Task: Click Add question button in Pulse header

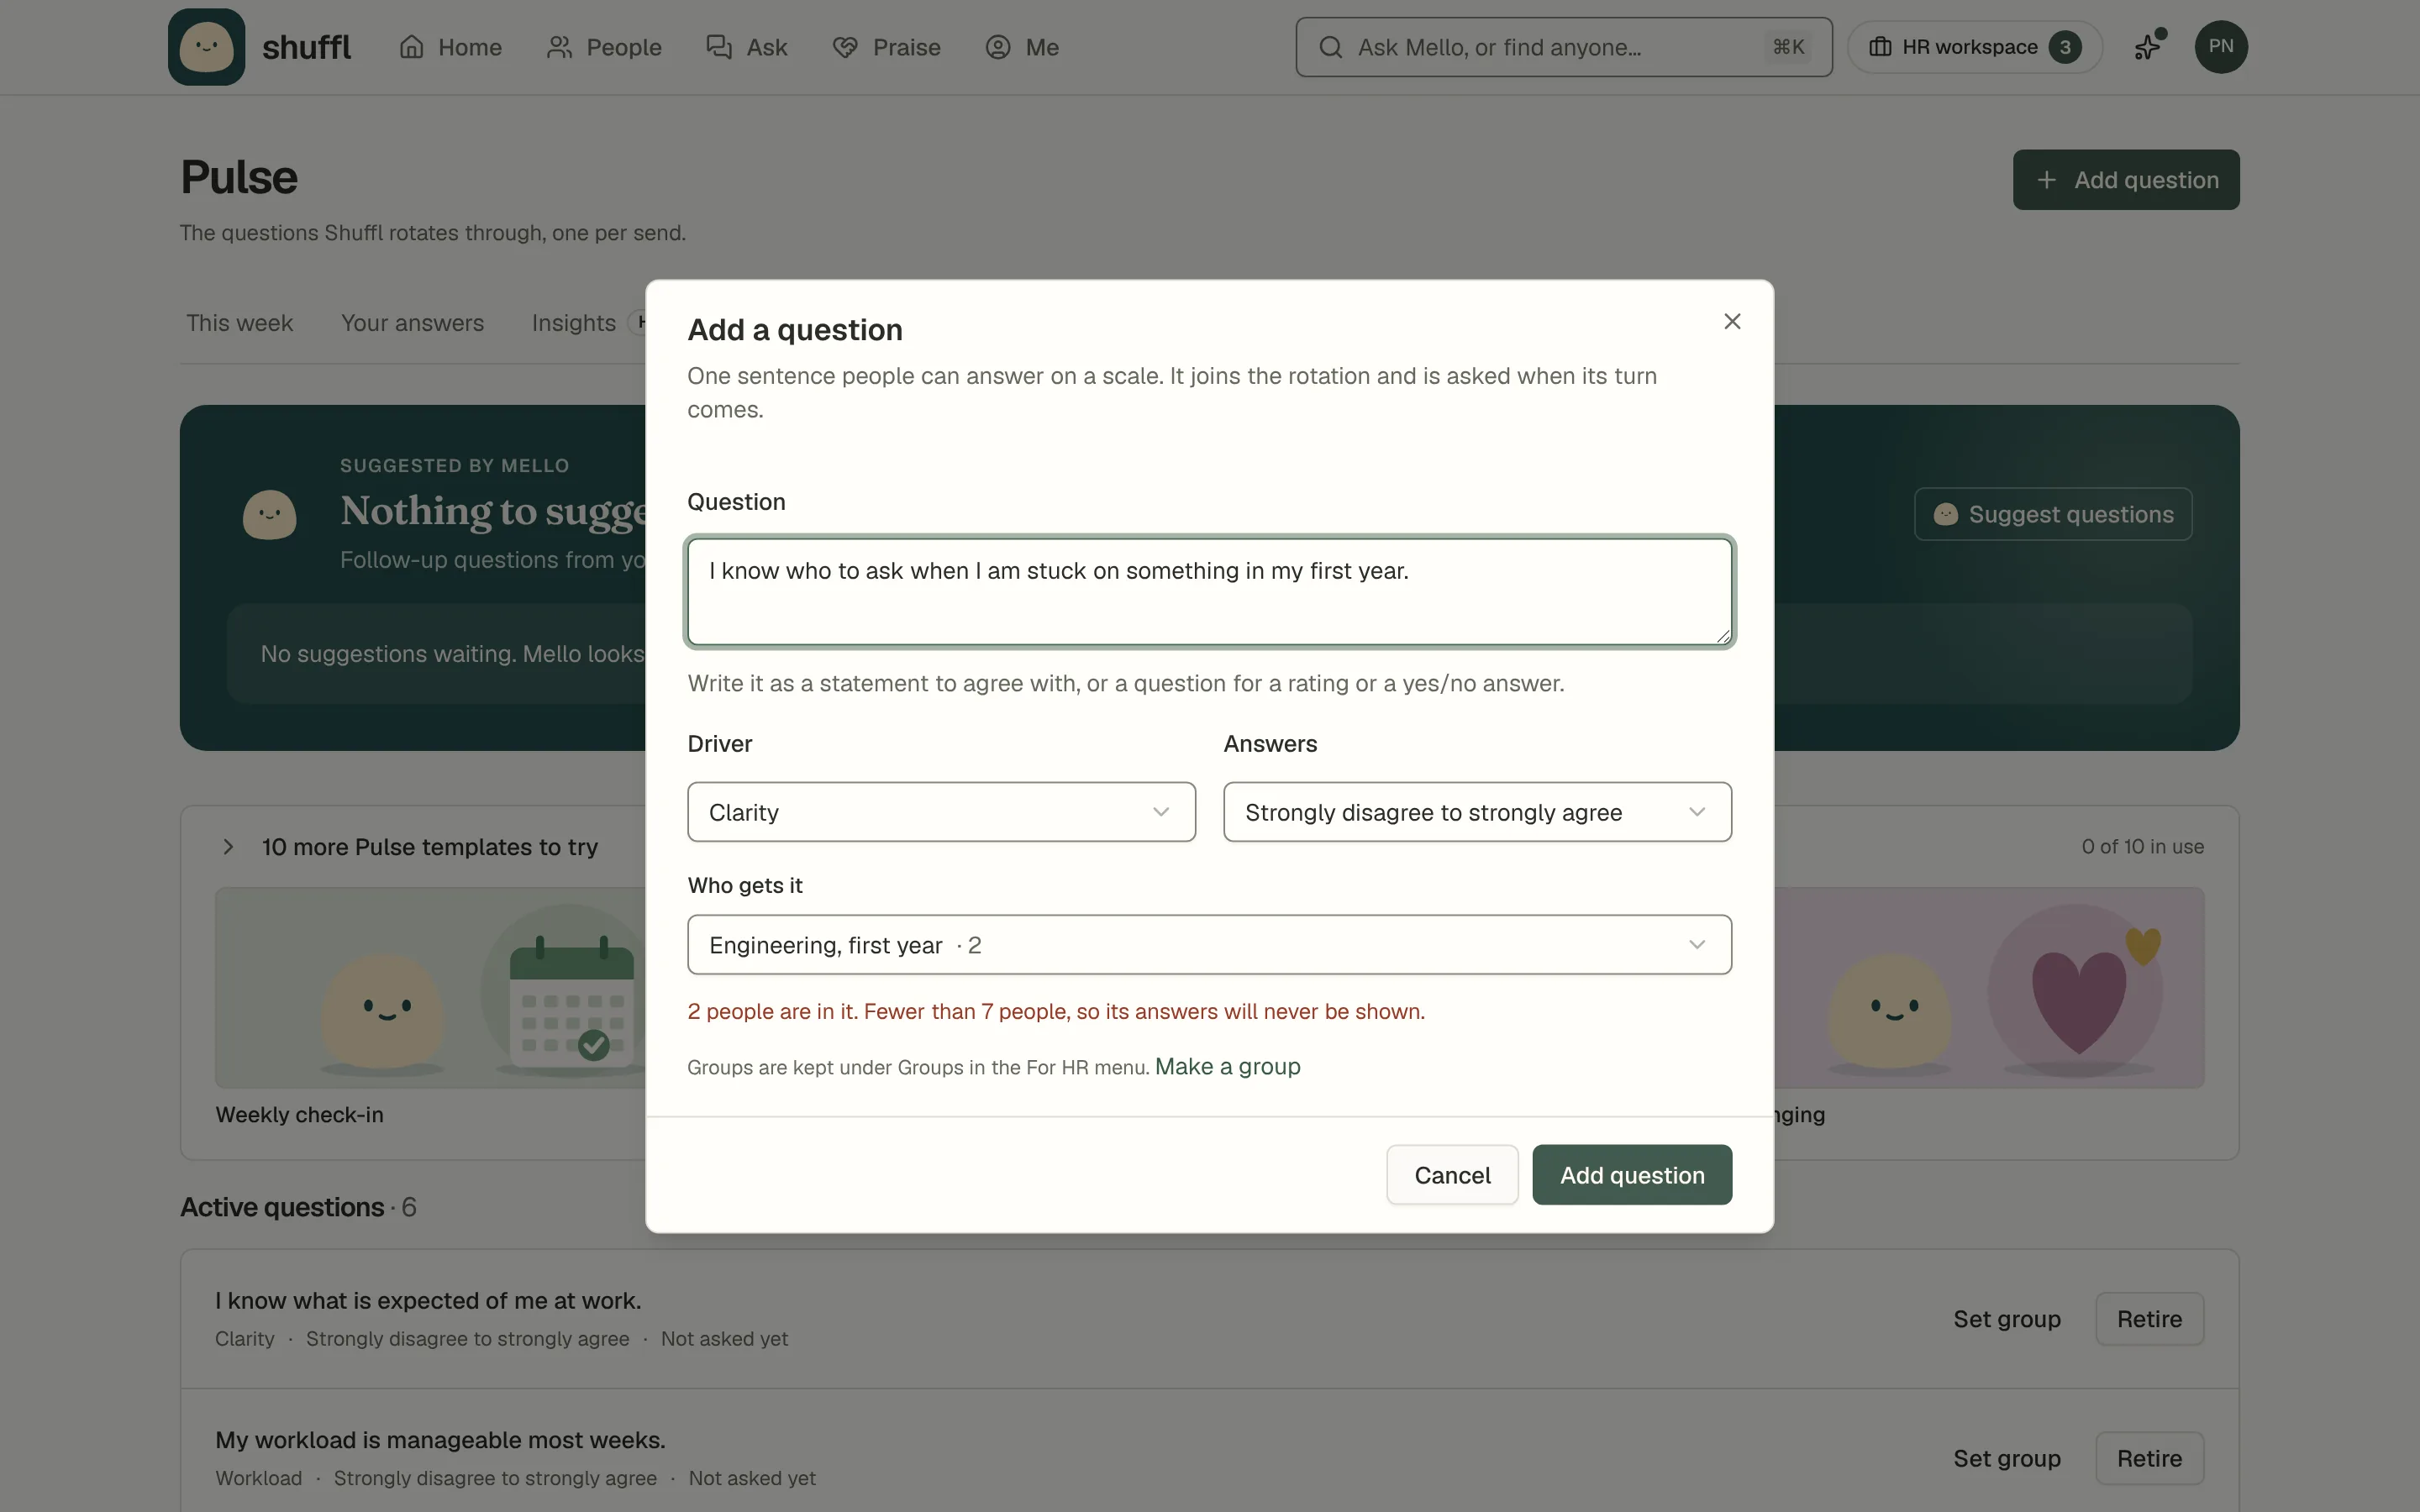Action: pyautogui.click(x=2126, y=180)
